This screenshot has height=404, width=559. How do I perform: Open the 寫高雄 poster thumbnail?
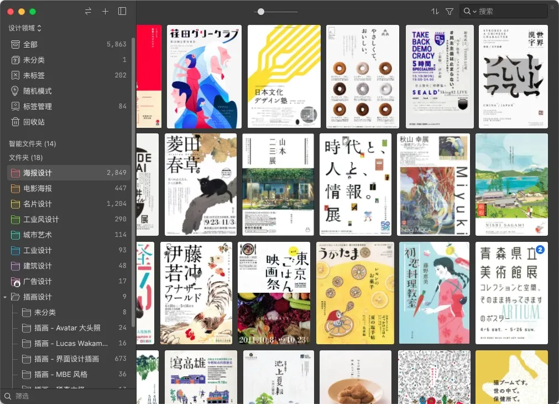(201, 377)
